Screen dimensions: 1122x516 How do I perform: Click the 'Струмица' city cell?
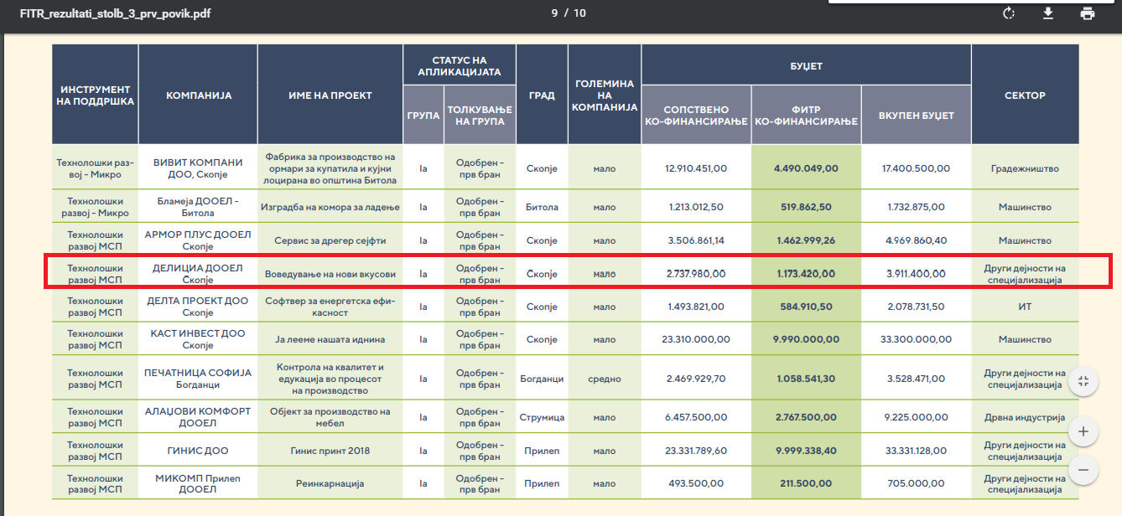(542, 417)
